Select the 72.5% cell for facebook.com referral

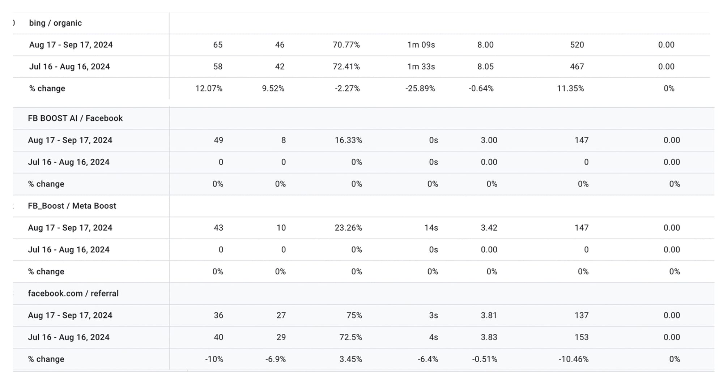pyautogui.click(x=350, y=337)
